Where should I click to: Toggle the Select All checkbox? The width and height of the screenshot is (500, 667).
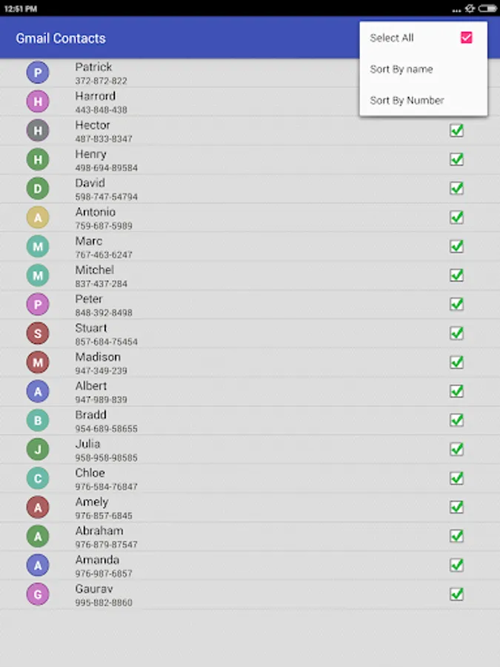tap(466, 38)
